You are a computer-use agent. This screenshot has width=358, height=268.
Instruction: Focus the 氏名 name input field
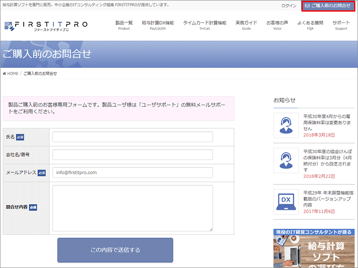click(132, 137)
